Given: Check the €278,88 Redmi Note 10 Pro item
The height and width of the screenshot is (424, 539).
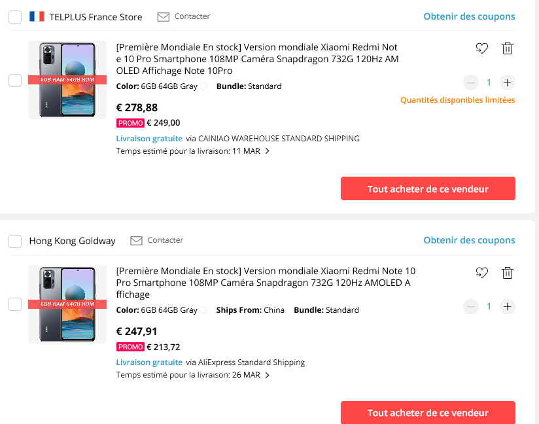Looking at the screenshot, I should coord(15,80).
